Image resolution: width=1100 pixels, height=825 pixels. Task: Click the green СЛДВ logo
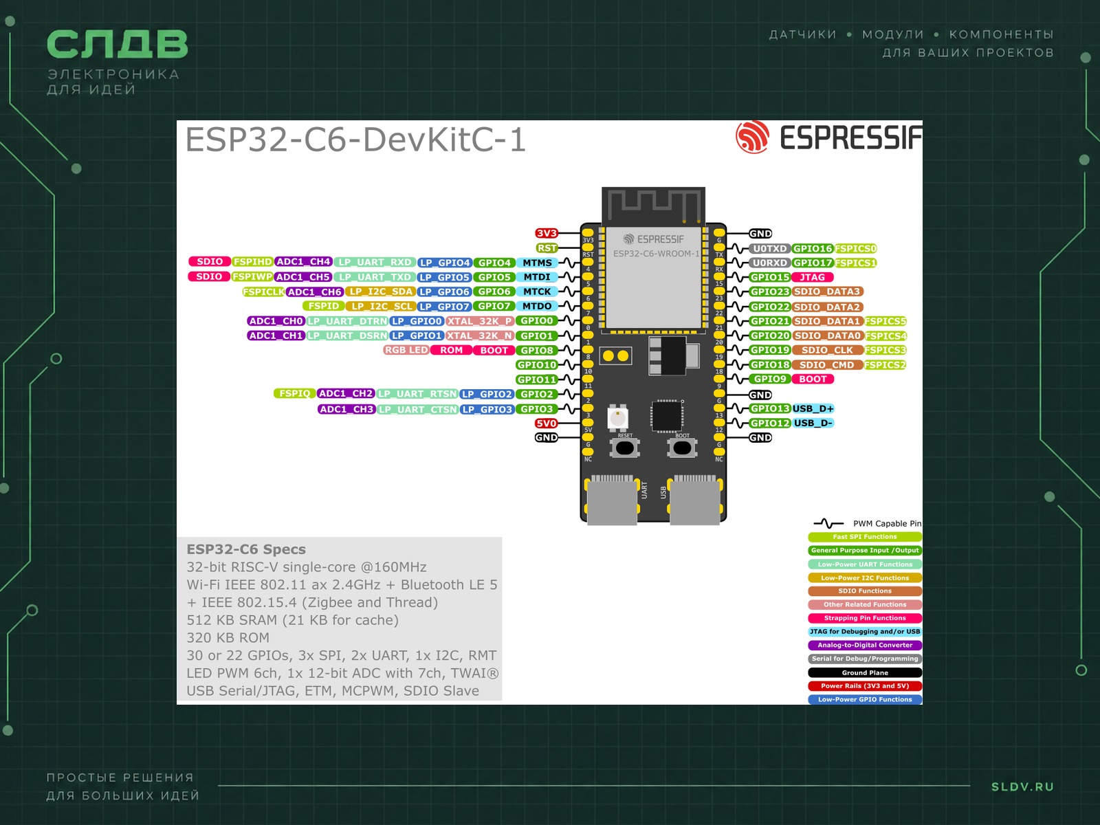[x=117, y=45]
